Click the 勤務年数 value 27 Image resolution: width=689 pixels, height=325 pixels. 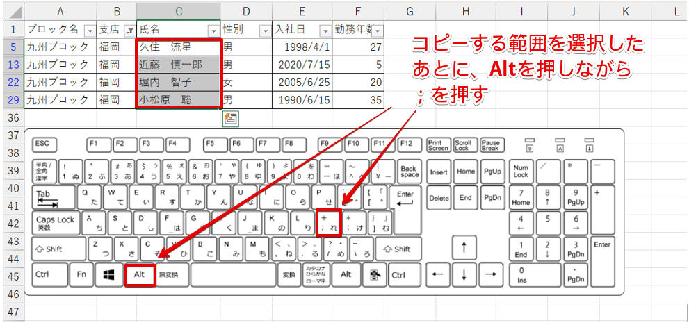[359, 47]
